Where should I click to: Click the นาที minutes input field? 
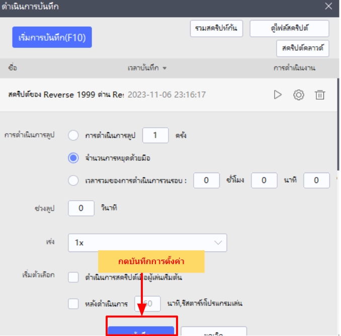pos(264,180)
